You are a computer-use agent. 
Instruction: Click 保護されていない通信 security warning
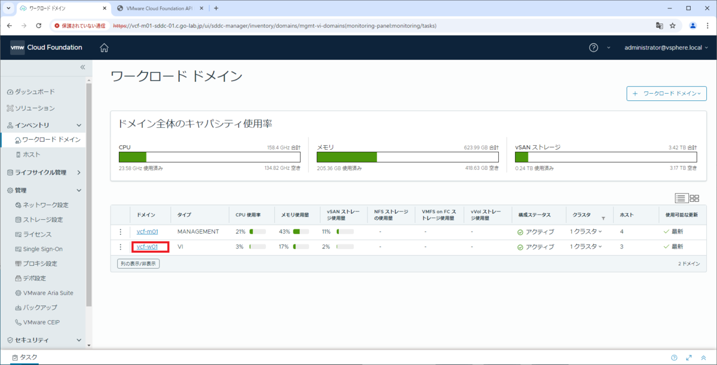click(80, 26)
